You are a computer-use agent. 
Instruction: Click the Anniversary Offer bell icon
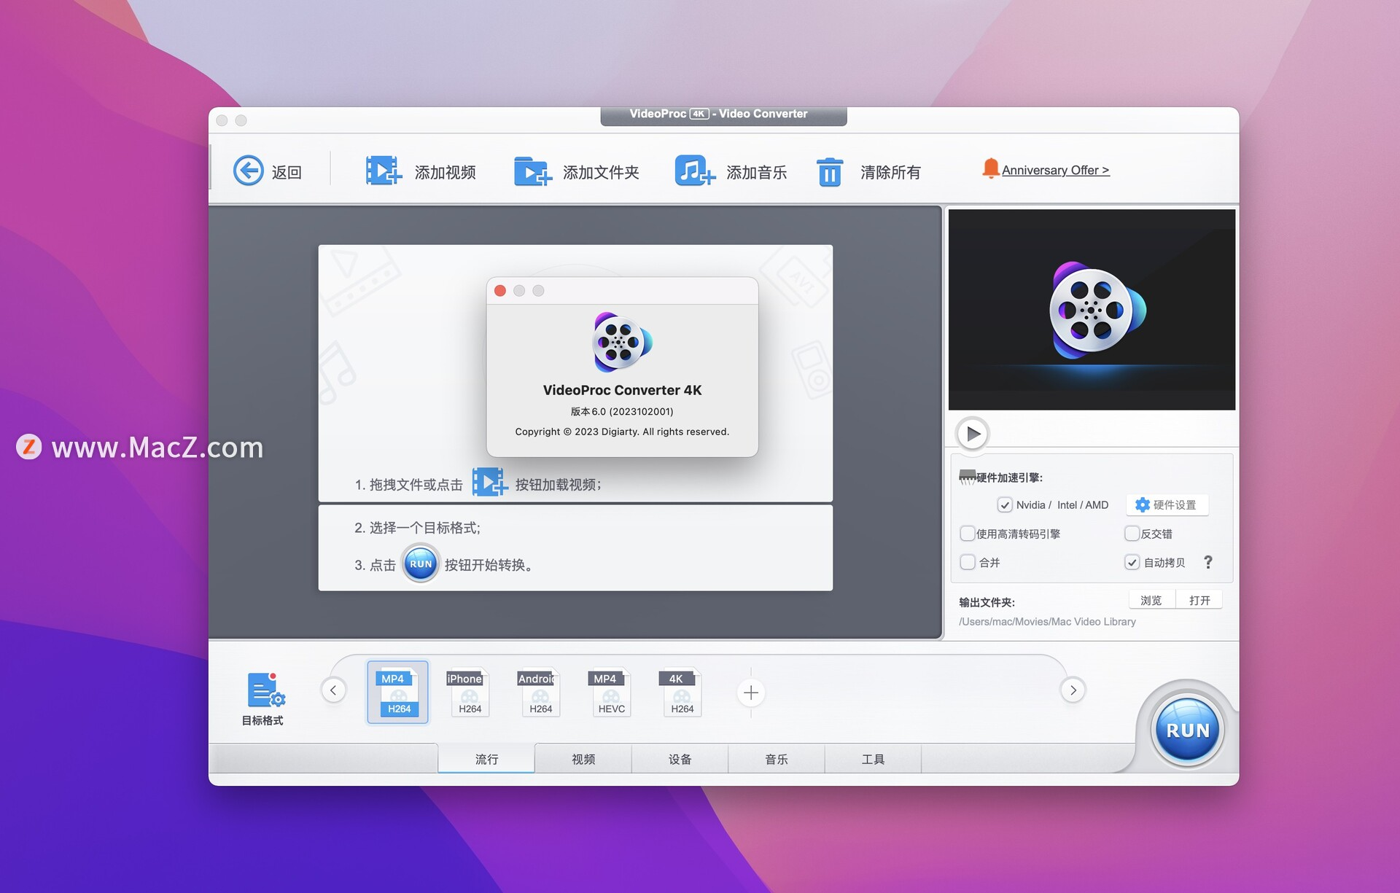(x=990, y=168)
